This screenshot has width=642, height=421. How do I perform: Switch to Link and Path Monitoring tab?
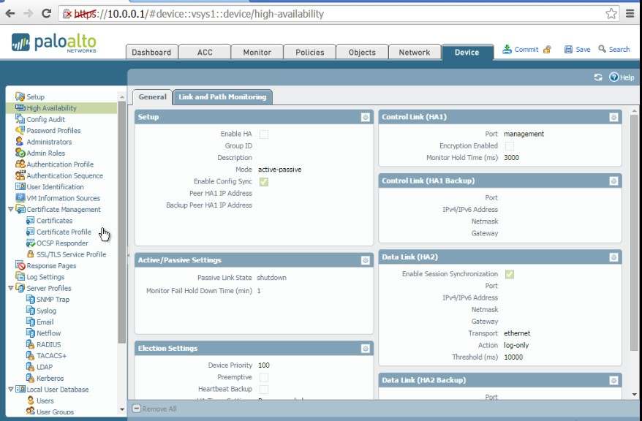click(222, 96)
